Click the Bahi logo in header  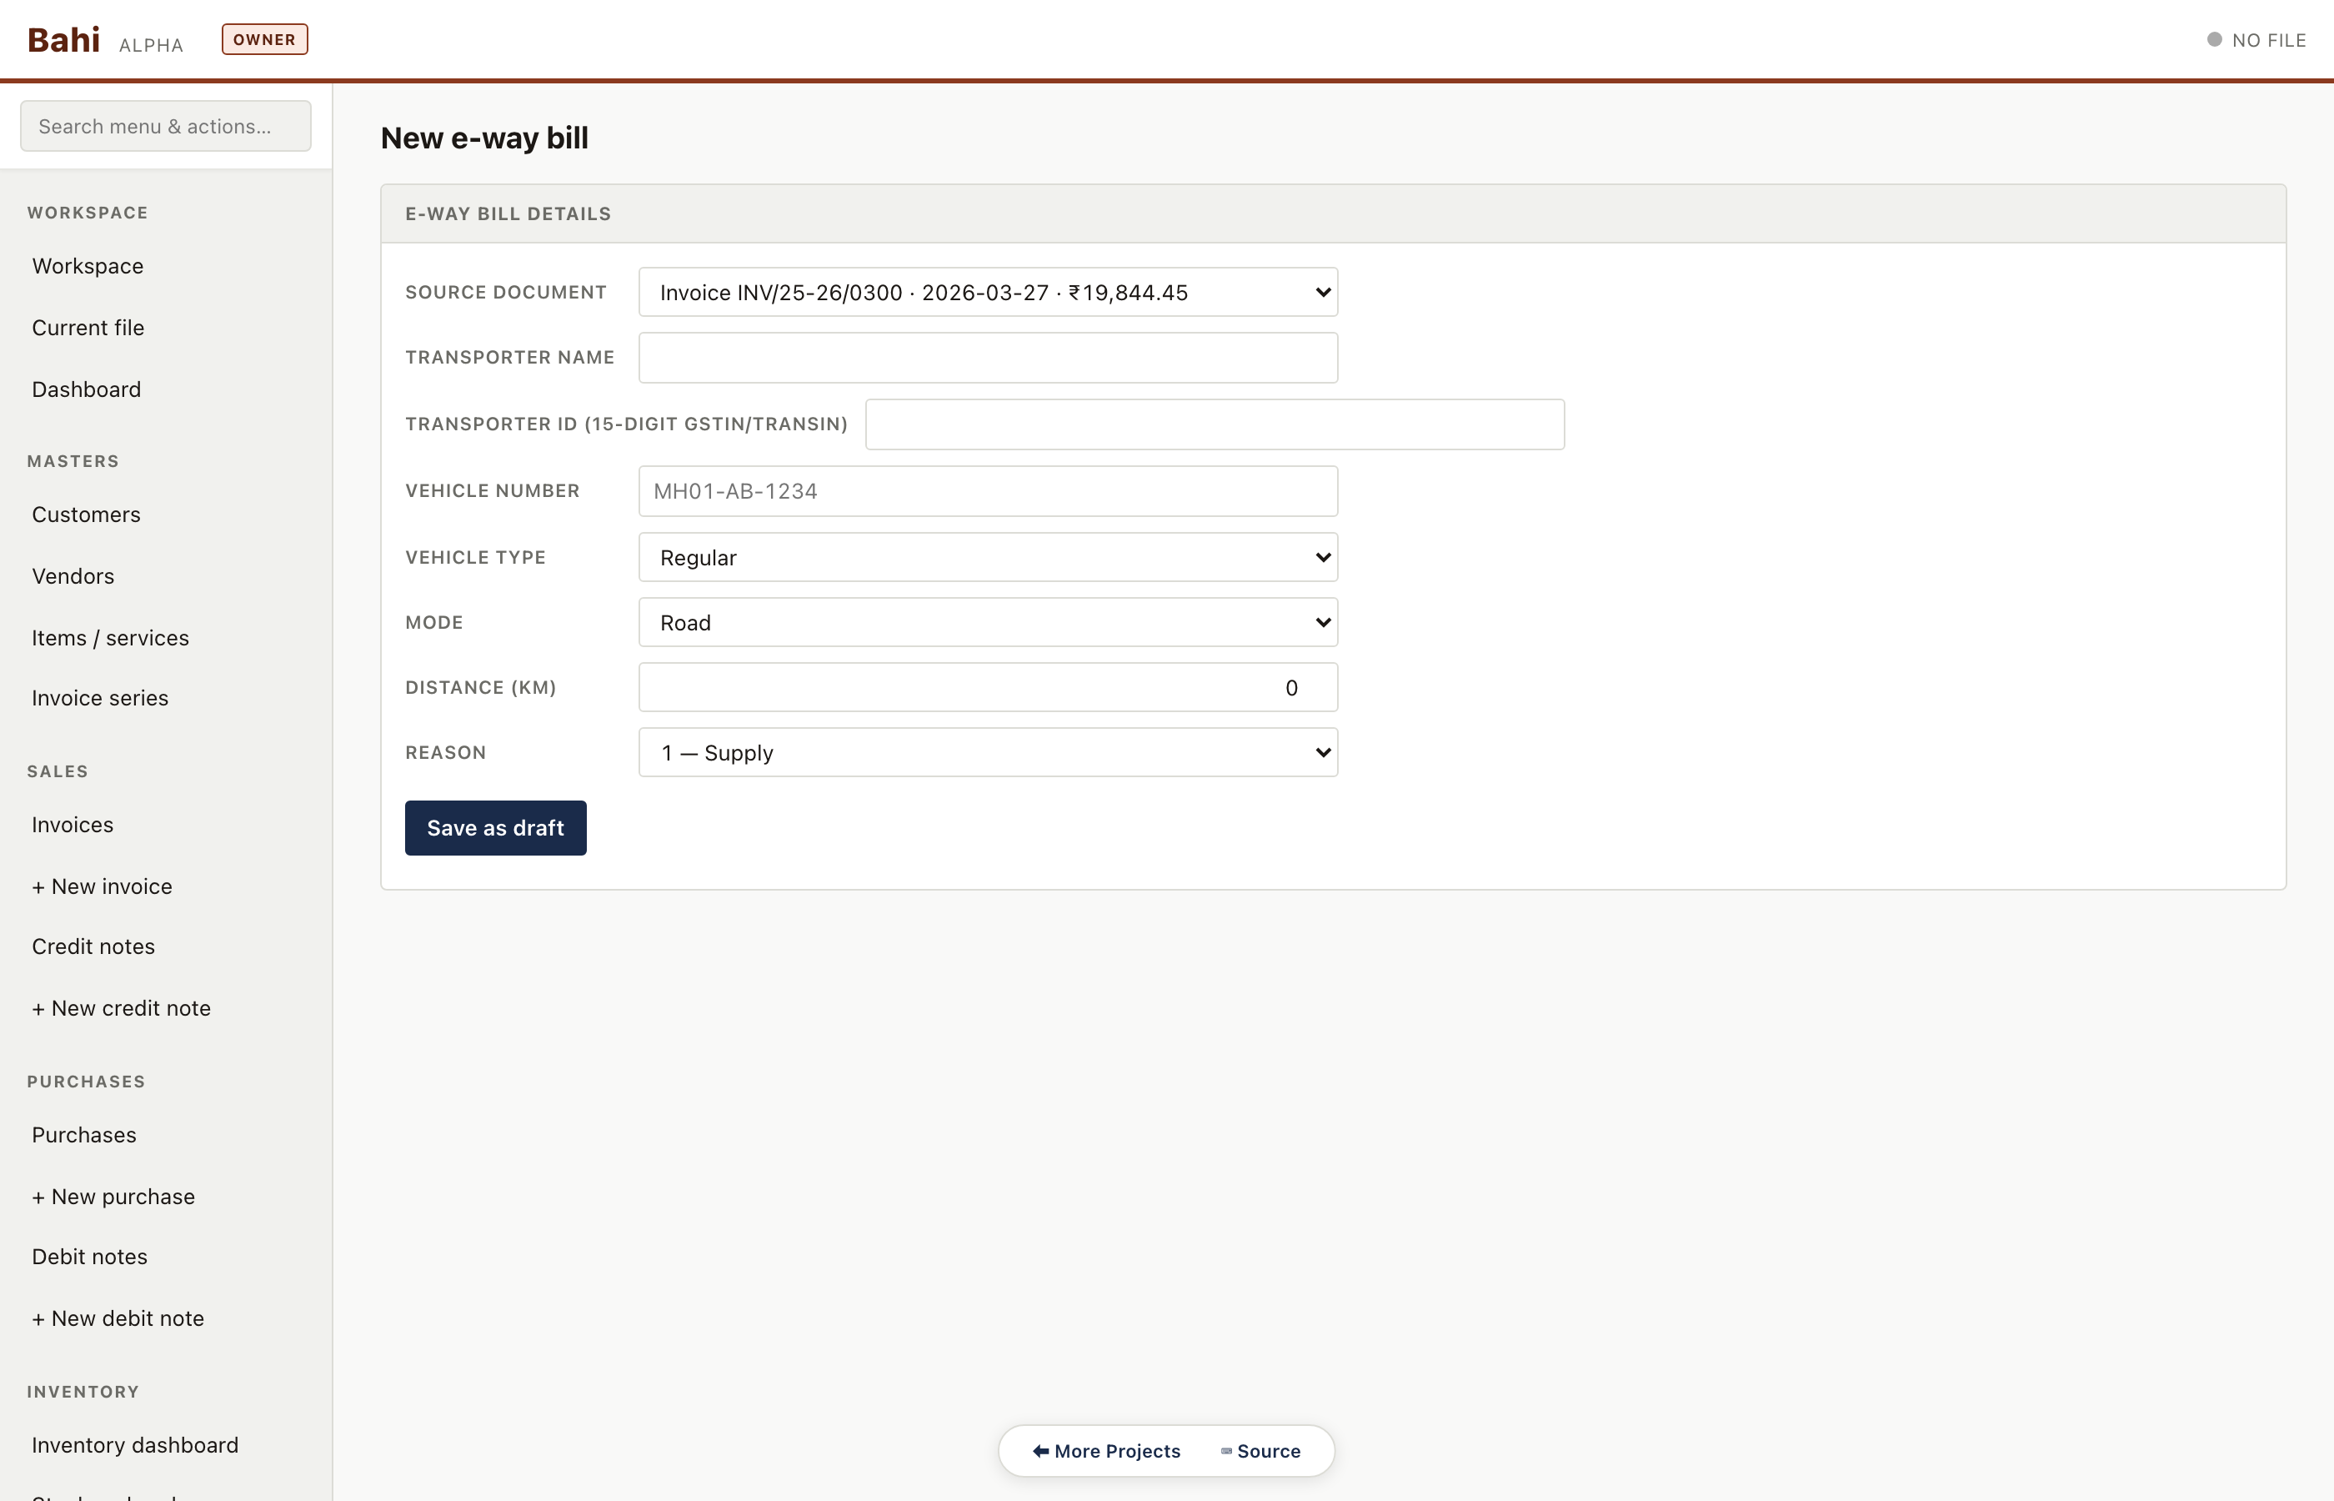(x=63, y=40)
